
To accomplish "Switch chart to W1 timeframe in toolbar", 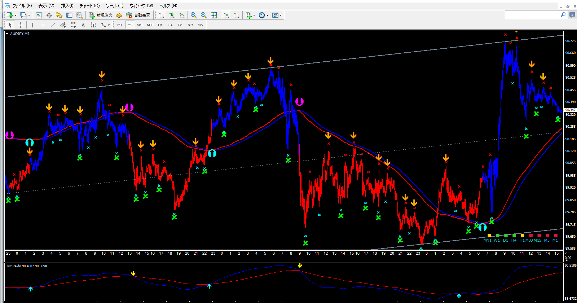I will [191, 25].
